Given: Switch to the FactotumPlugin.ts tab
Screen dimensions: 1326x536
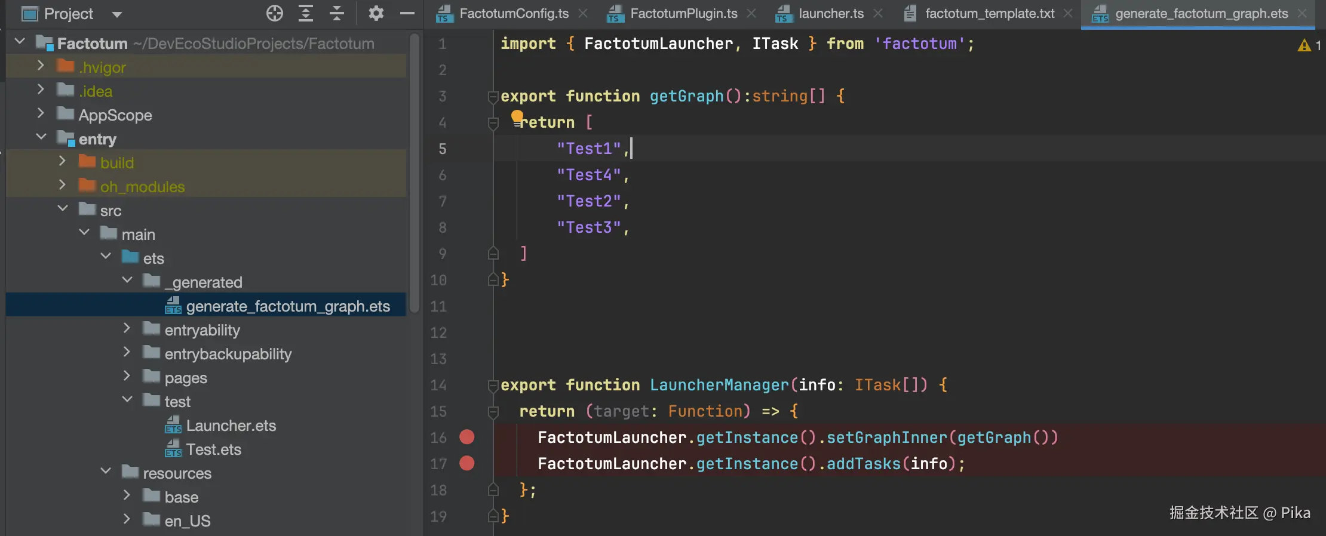Looking at the screenshot, I should coord(684,13).
